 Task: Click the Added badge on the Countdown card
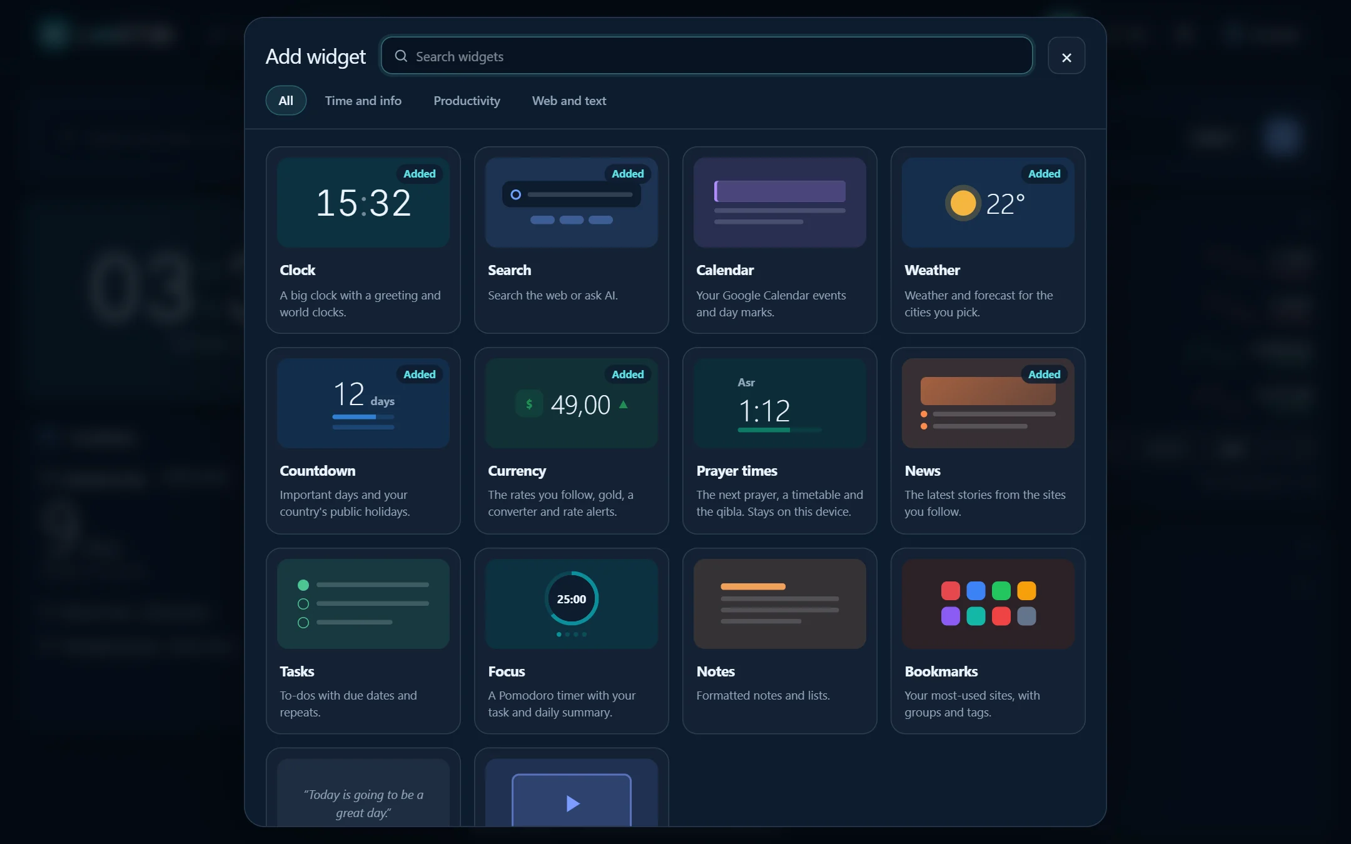tap(419, 374)
